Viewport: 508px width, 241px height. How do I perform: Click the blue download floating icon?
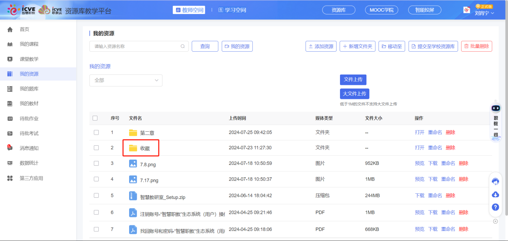[496, 194]
